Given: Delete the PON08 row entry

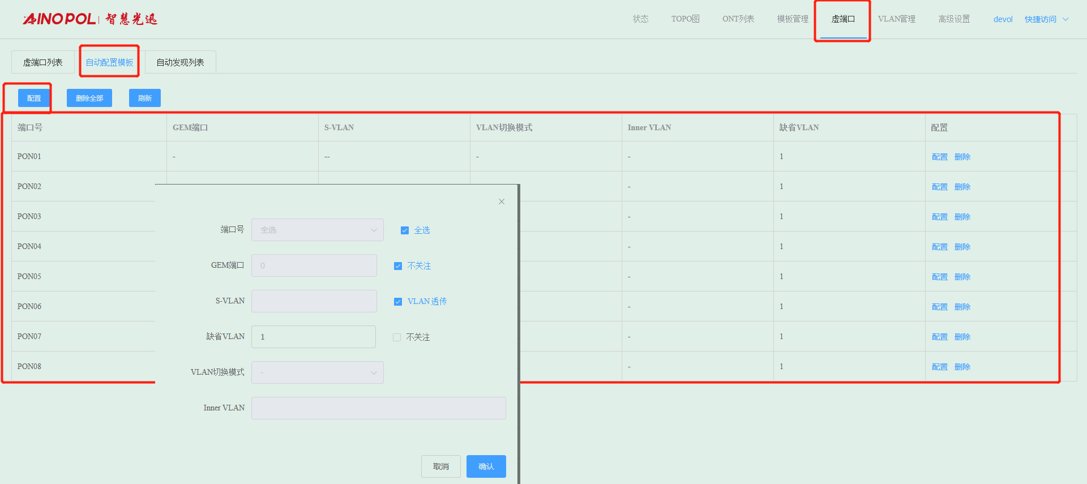Looking at the screenshot, I should pos(962,367).
